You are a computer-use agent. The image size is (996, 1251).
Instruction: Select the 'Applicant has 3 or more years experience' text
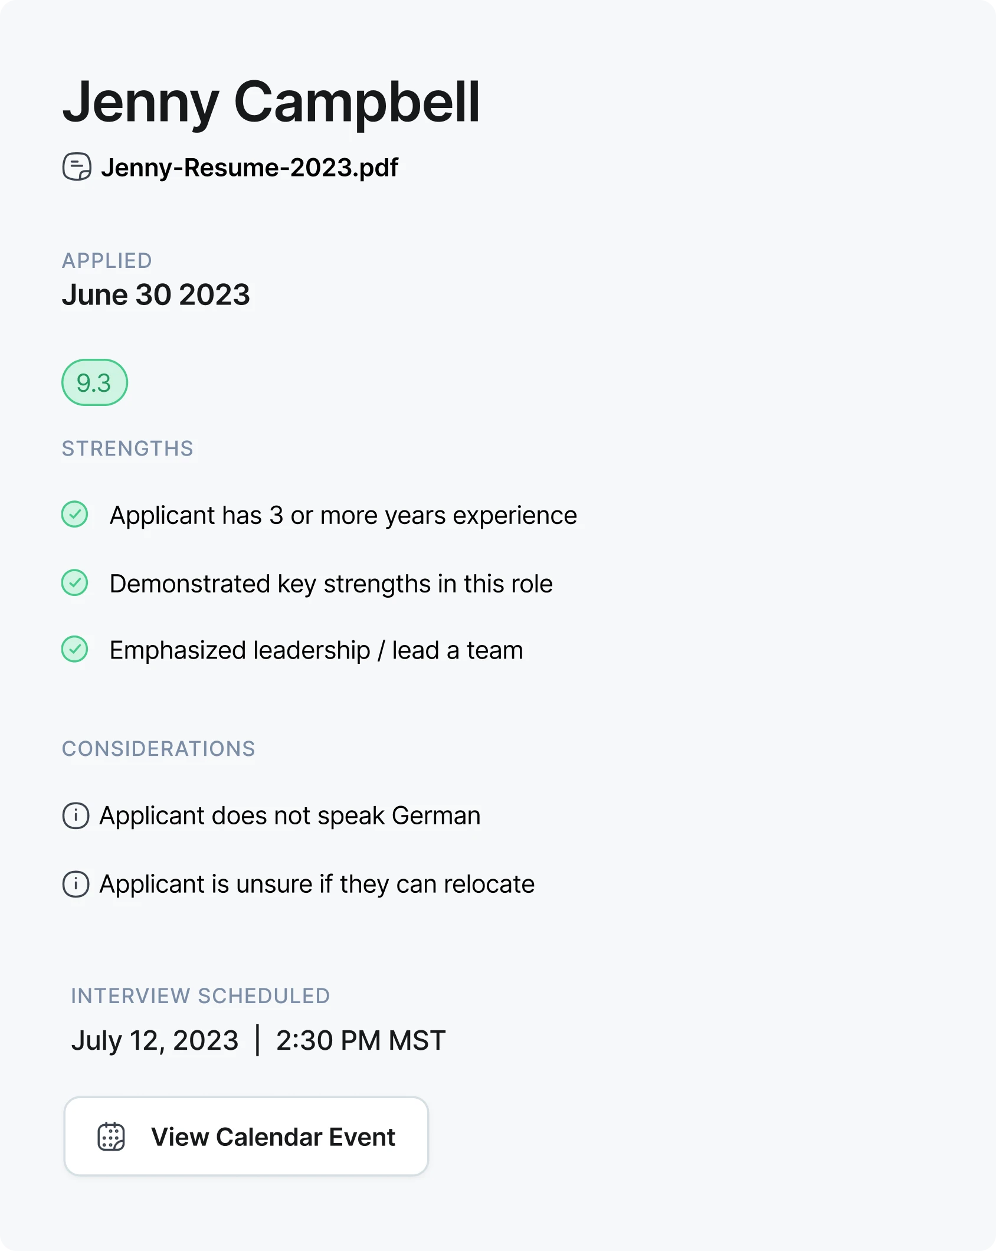point(343,515)
